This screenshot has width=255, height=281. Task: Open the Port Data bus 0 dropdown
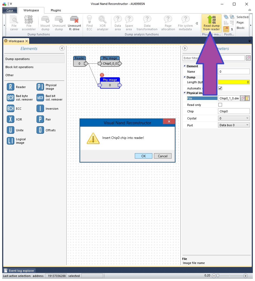(x=234, y=125)
